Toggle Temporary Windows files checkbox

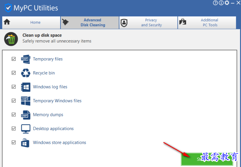pyautogui.click(x=14, y=101)
